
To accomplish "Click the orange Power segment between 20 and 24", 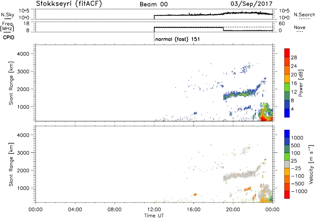I will pos(287,70).
